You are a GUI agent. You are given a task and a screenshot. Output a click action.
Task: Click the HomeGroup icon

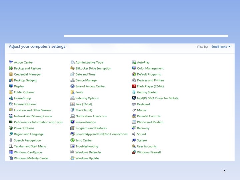tap(11, 98)
